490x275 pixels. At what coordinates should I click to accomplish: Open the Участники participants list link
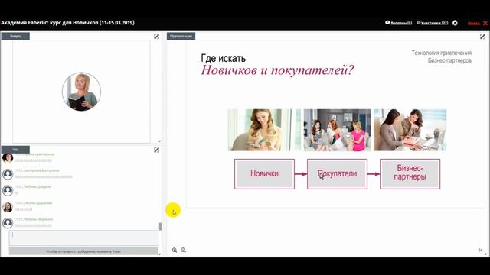[x=432, y=23]
